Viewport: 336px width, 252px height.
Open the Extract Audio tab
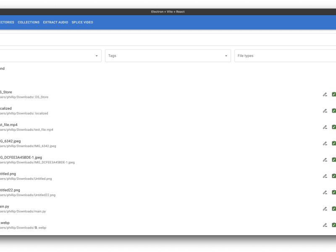(x=55, y=22)
